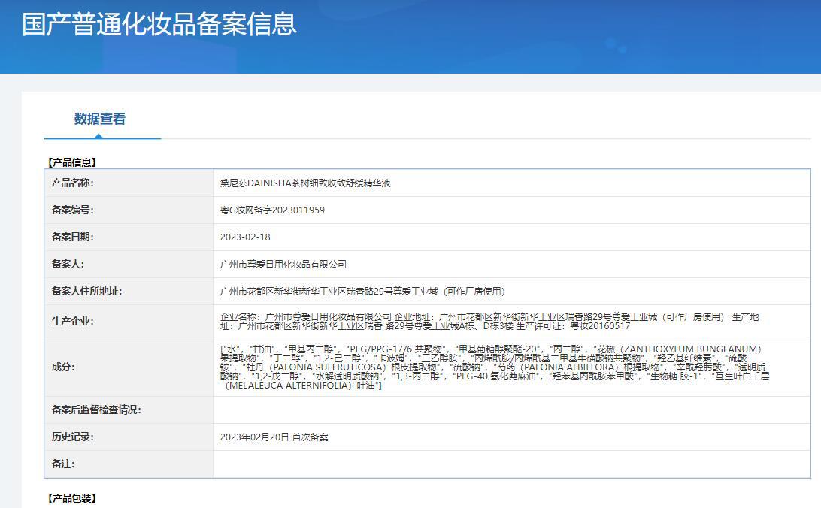
Task: Click the 生产企业 label cell
Action: coord(129,321)
